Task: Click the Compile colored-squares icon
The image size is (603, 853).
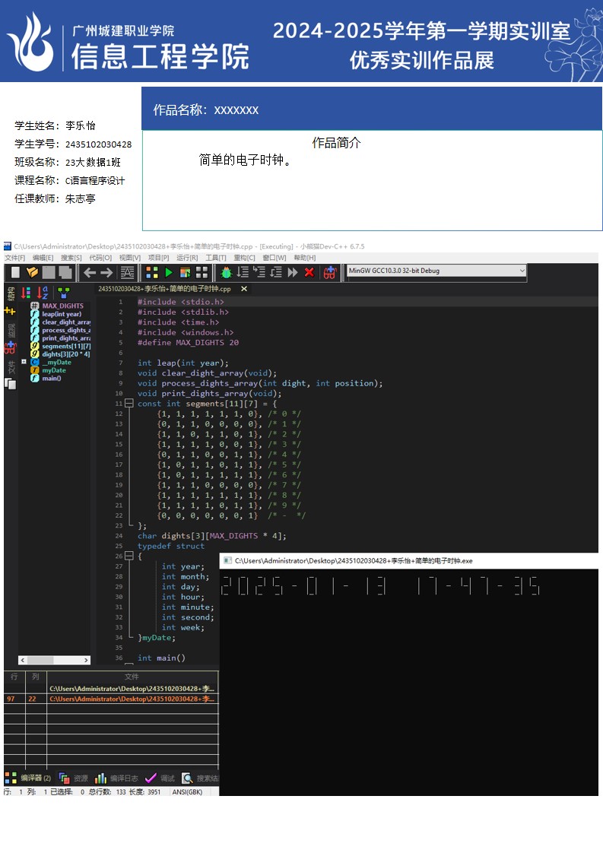Action: (x=152, y=272)
